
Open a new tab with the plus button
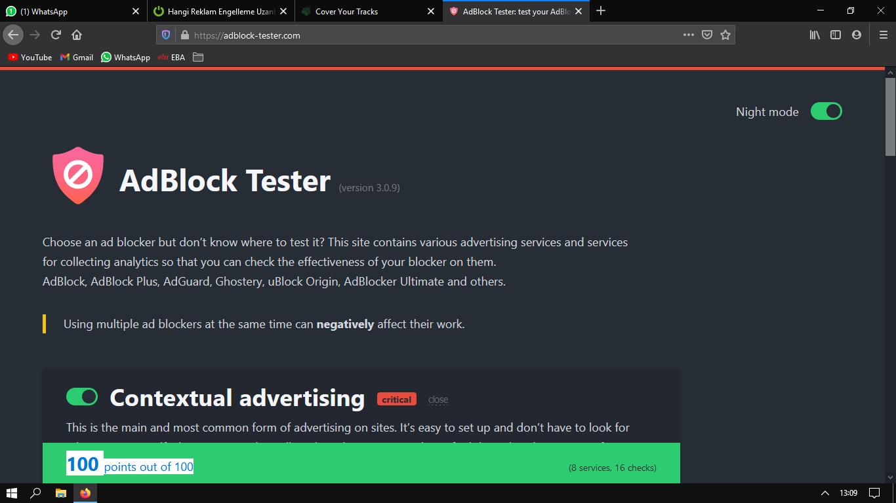601,11
